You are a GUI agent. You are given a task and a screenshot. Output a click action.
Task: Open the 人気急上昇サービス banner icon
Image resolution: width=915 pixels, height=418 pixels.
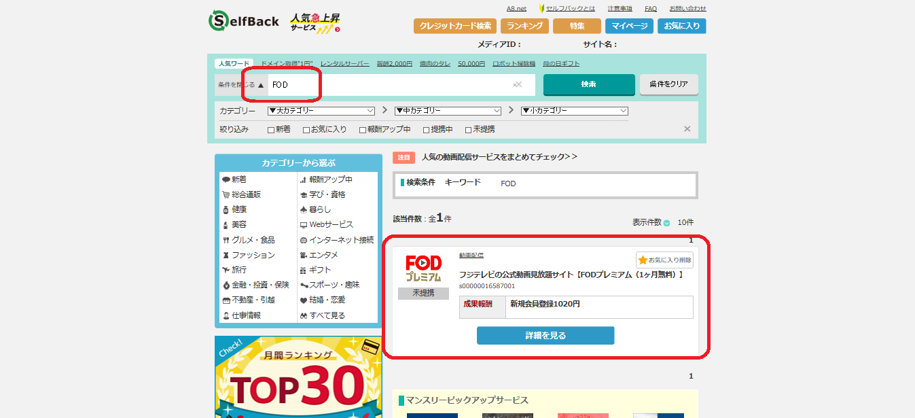[315, 22]
